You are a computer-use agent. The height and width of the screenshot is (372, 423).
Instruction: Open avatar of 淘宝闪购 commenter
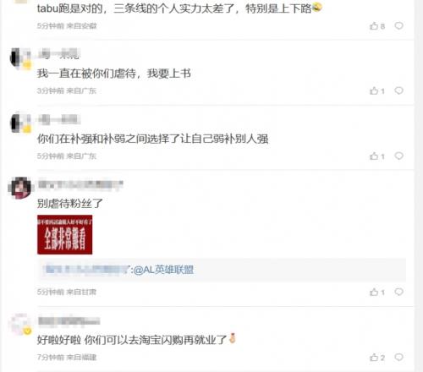[x=20, y=324]
